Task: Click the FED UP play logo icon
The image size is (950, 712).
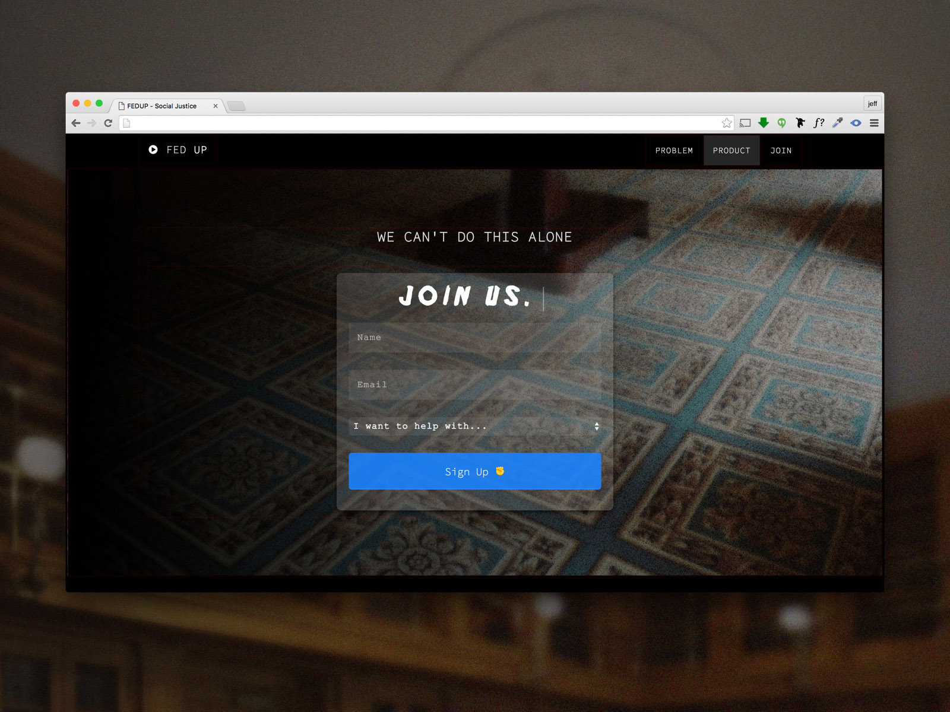Action: tap(153, 150)
